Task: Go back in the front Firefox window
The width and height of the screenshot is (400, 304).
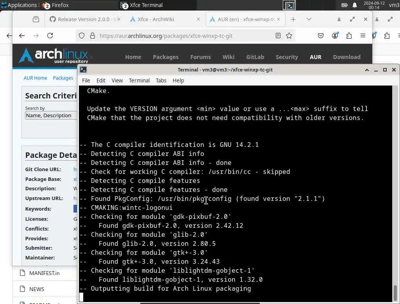Action: pyautogui.click(x=22, y=36)
